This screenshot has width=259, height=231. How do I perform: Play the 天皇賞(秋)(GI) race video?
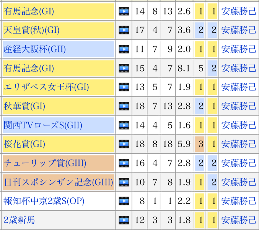pos(124,30)
